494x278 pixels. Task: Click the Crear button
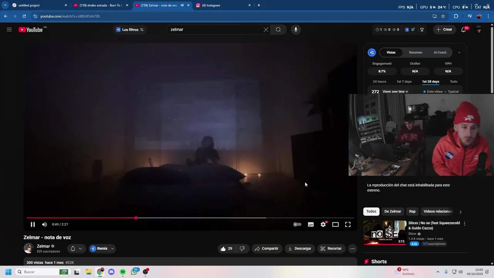pyautogui.click(x=444, y=30)
